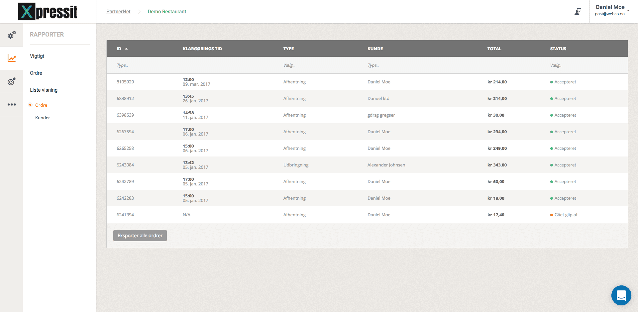Open the support chat header icon
This screenshot has height=312, width=638.
tap(578, 12)
